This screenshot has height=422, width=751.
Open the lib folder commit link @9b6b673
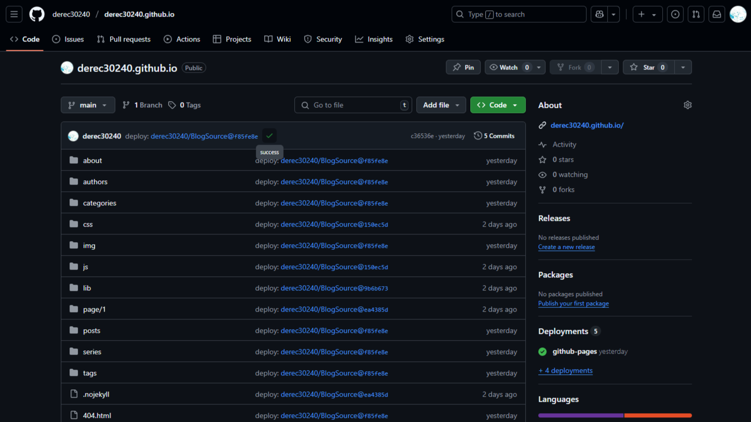[334, 288]
